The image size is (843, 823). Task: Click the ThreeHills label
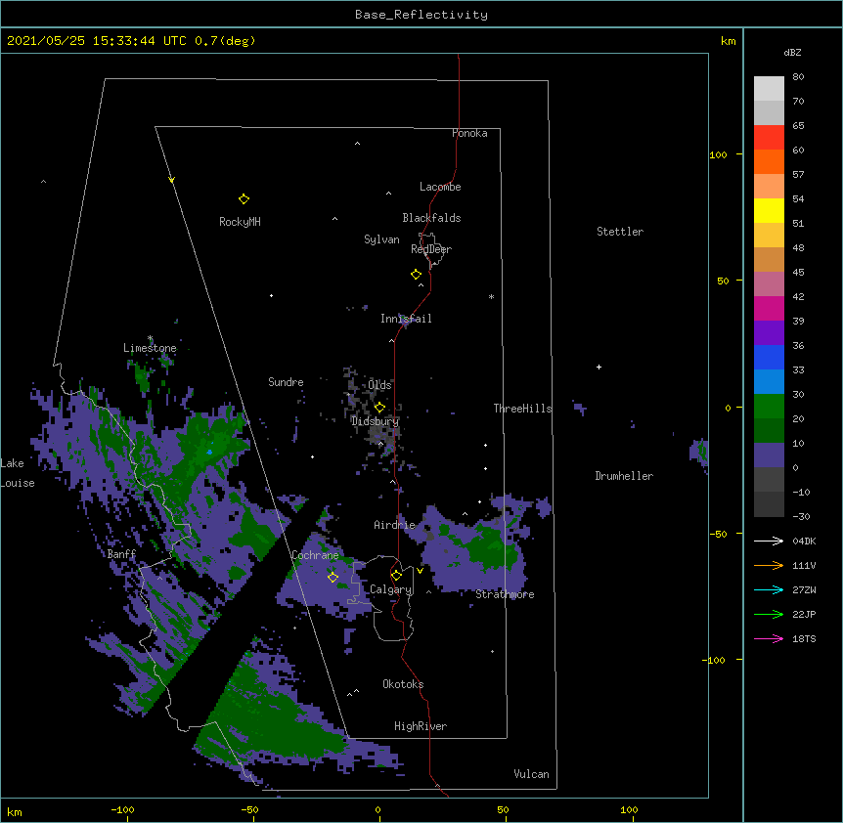coord(522,409)
